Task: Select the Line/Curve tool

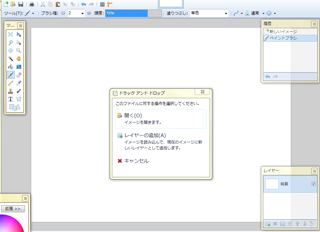Action: tap(19, 99)
